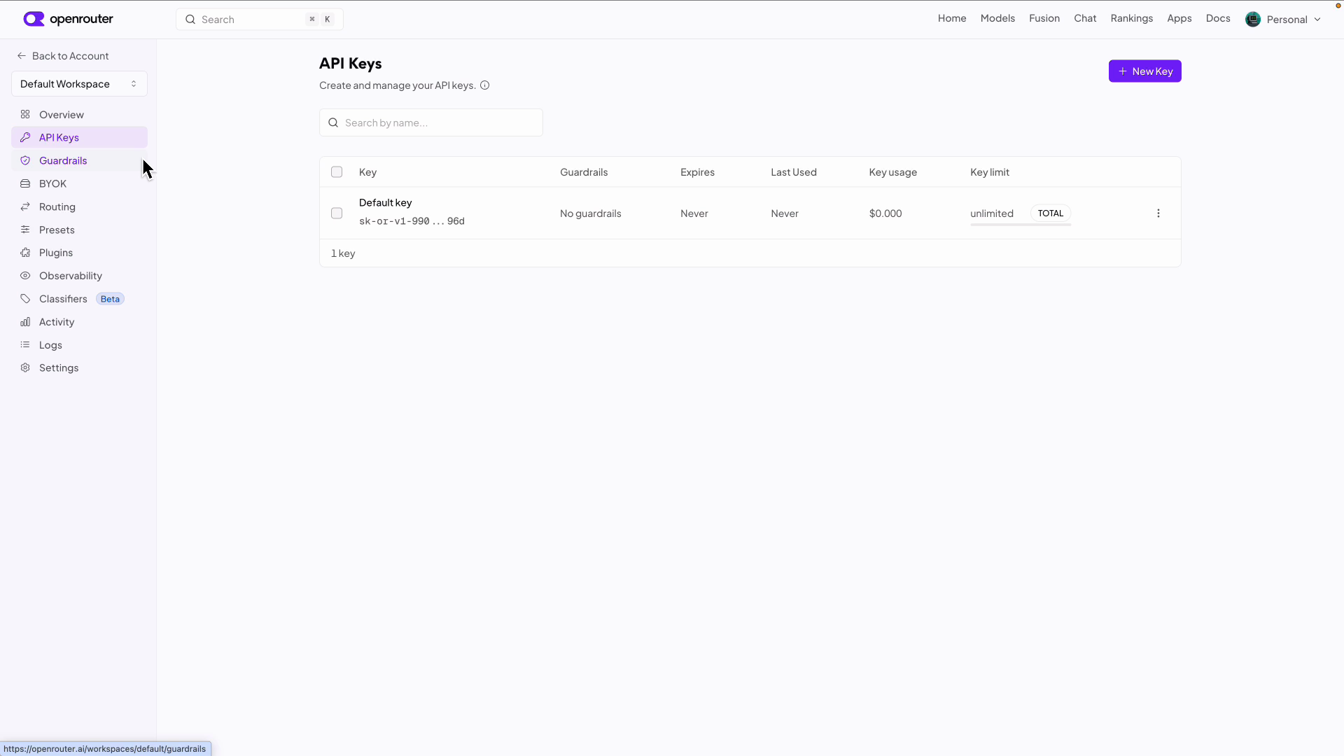
Task: Open the Default Workspace selector dropdown
Action: click(79, 84)
